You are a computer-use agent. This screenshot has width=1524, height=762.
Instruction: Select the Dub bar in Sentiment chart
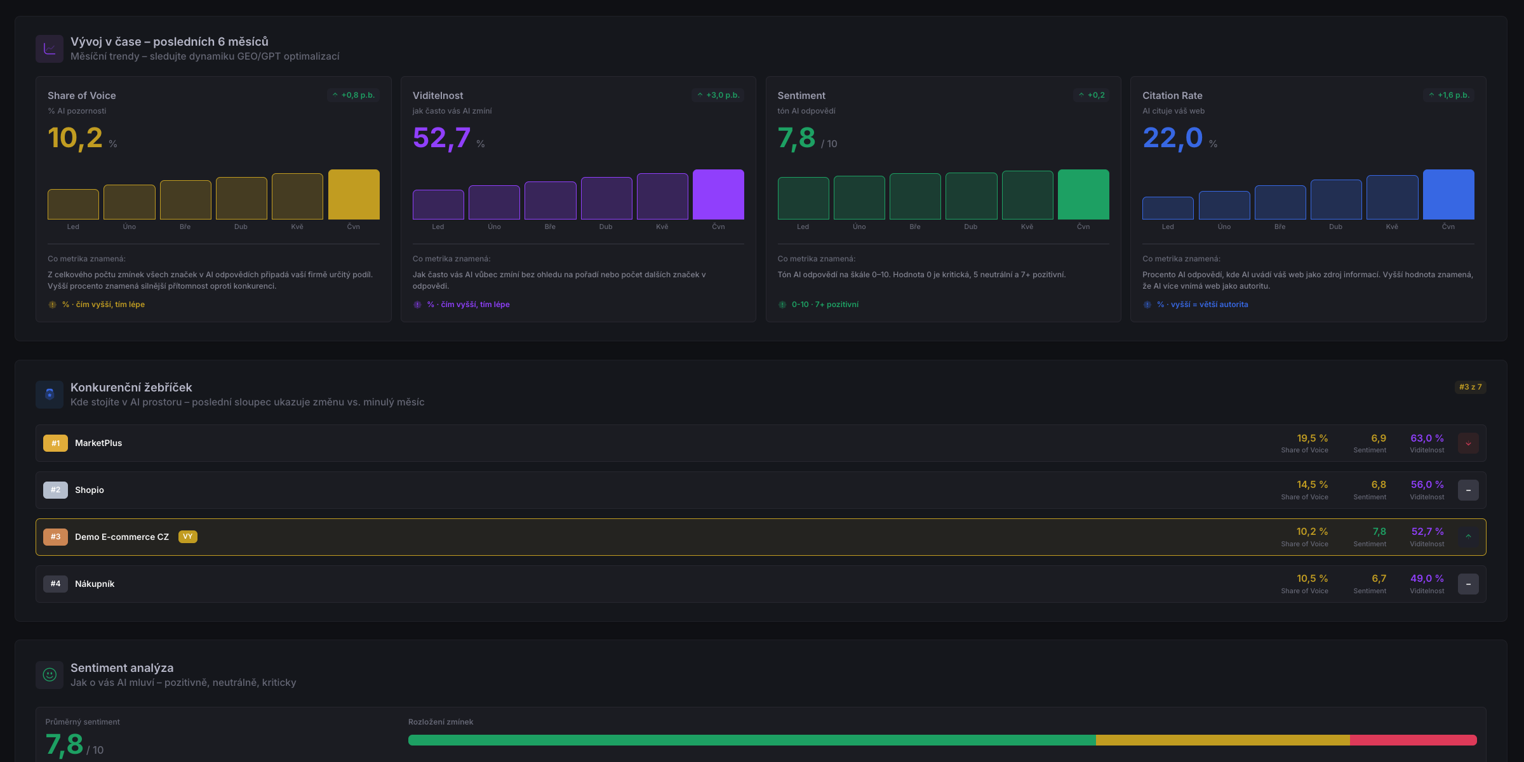pos(971,196)
